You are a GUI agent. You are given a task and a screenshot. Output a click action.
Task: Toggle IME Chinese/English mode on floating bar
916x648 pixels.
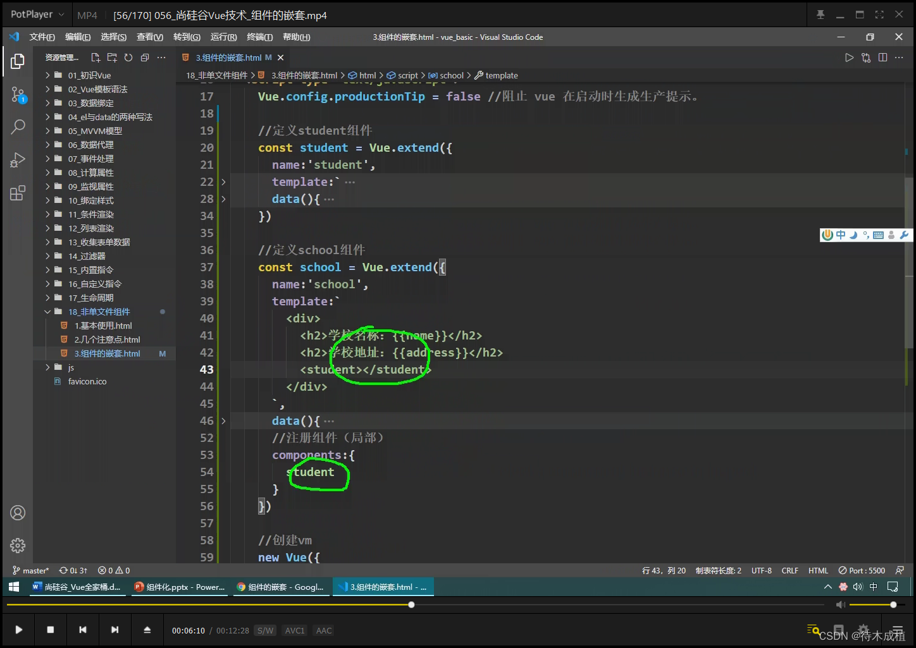(841, 235)
